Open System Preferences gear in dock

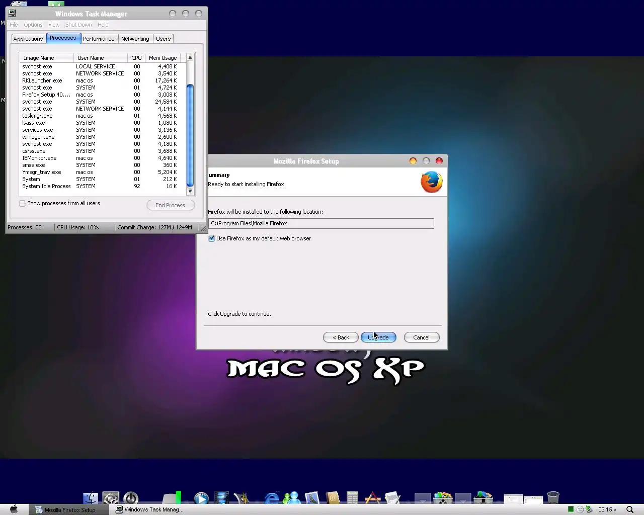tap(111, 497)
